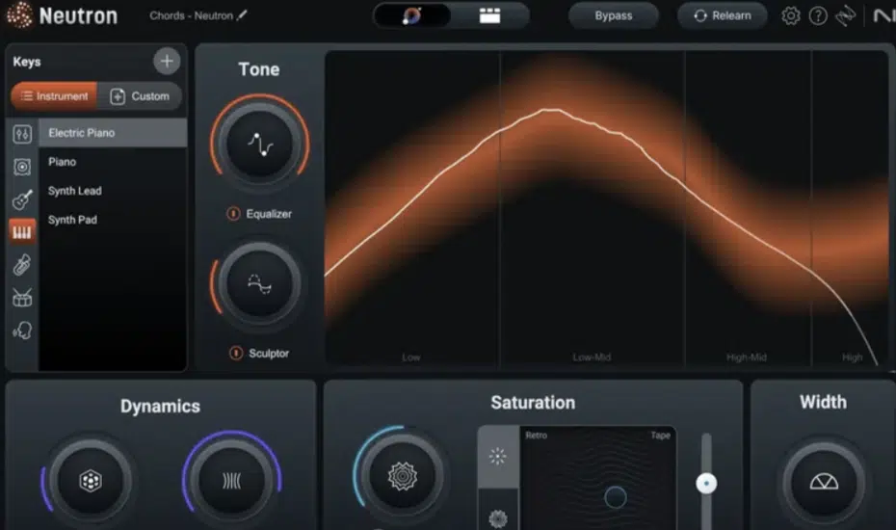
Task: Click the Native Instruments logo
Action: click(x=884, y=15)
